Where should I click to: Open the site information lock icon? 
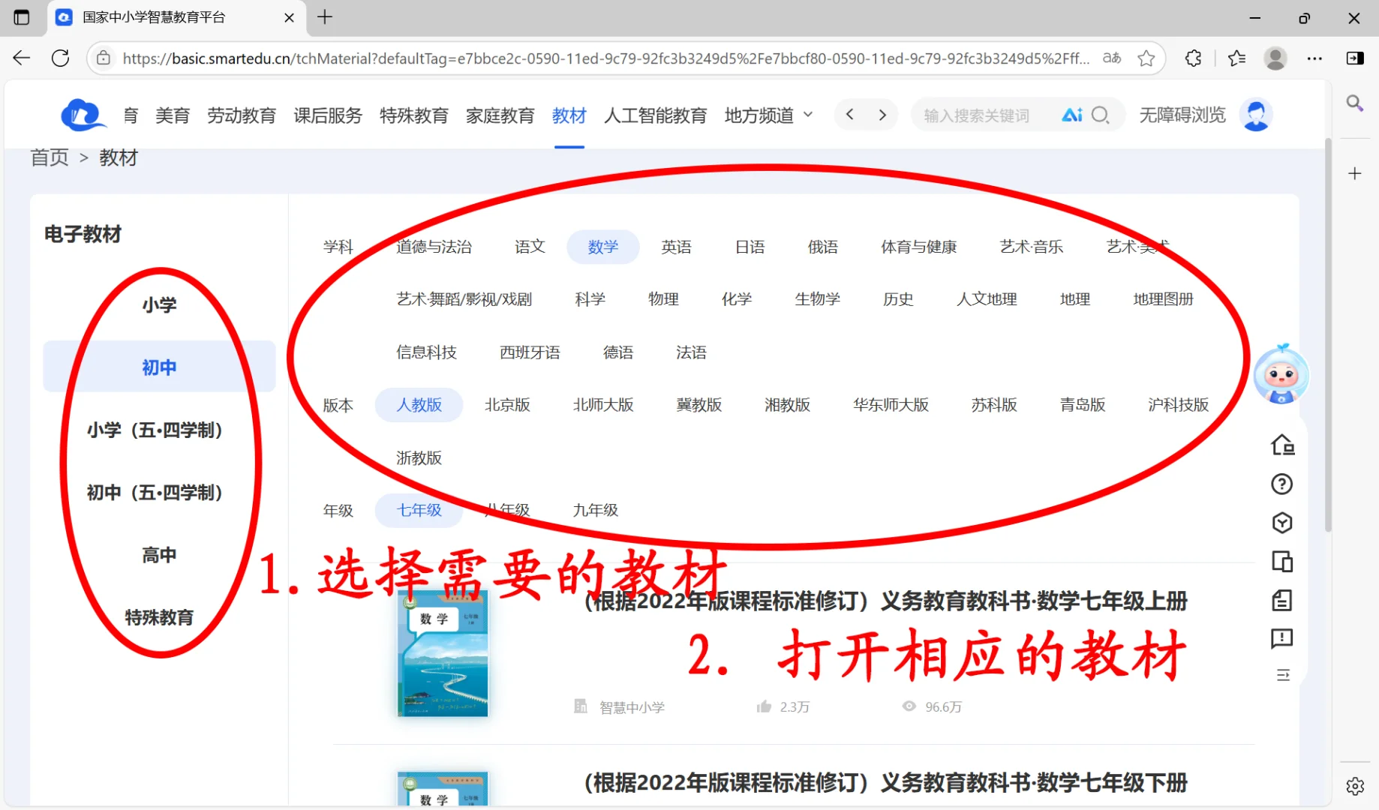[104, 58]
